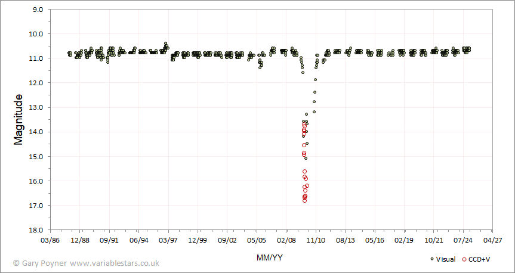This screenshot has width=515, height=273.
Task: Click the x-axis date '02/08'
Action: (286, 241)
